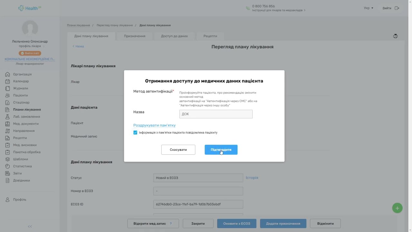The image size is (412, 232).
Task: Click the Вийти з кН orange badge
Action: click(x=30, y=53)
